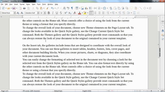Click the Clear Direct Formatting icon
The width and height of the screenshot is (165, 92).
(x=75, y=13)
